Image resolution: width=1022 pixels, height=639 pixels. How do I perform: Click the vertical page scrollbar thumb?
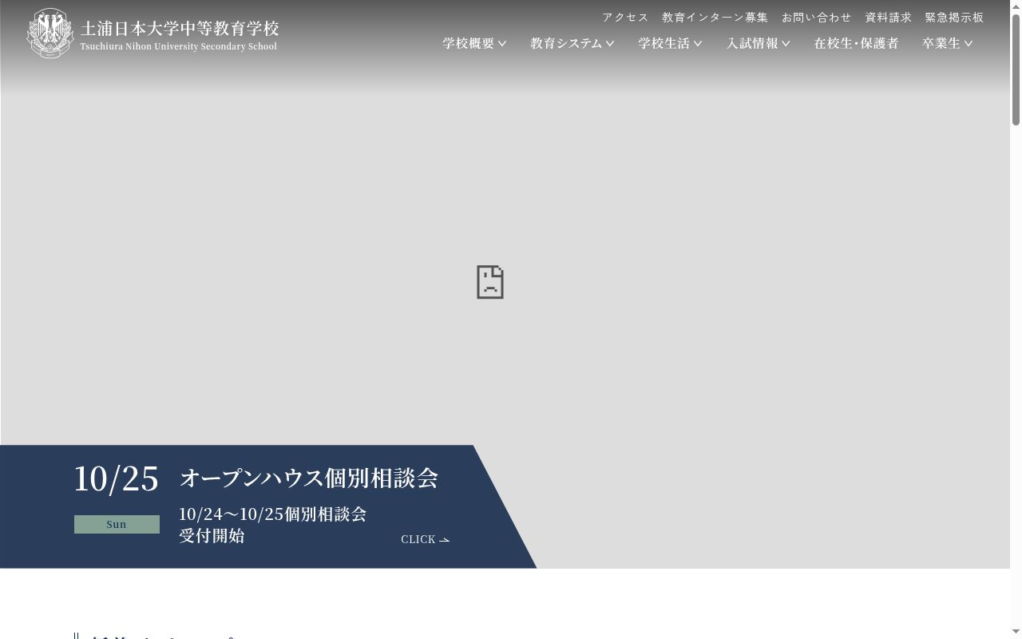coord(1016,69)
